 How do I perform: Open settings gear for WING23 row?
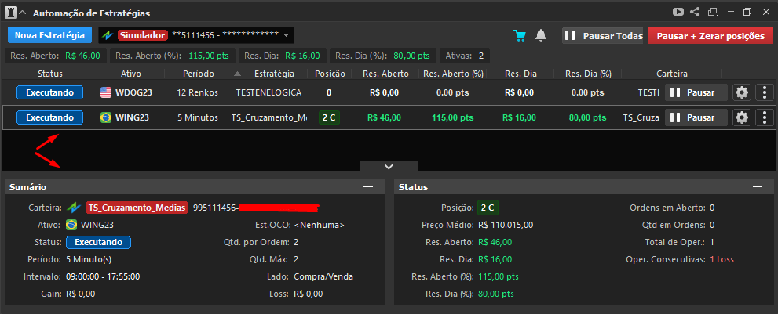[x=742, y=117]
